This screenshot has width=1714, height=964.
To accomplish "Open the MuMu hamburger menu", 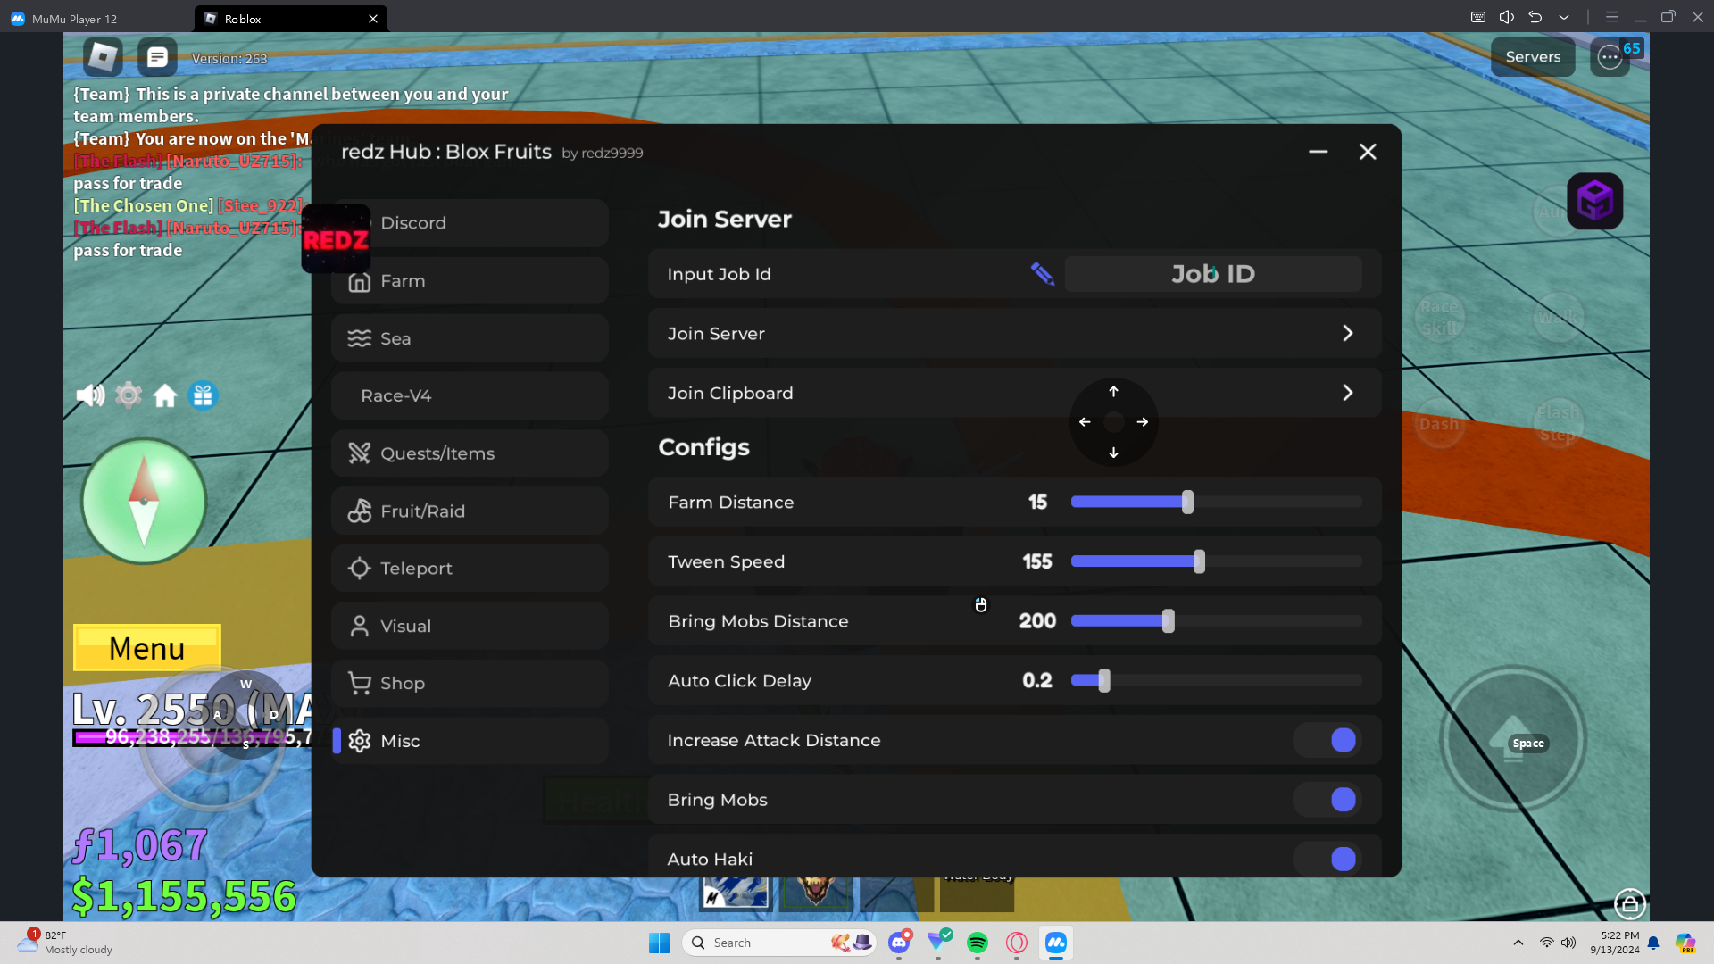I will tap(1612, 17).
